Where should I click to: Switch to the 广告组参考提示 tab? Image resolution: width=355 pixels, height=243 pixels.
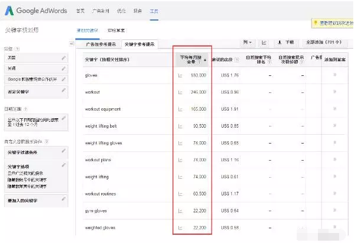(x=101, y=44)
